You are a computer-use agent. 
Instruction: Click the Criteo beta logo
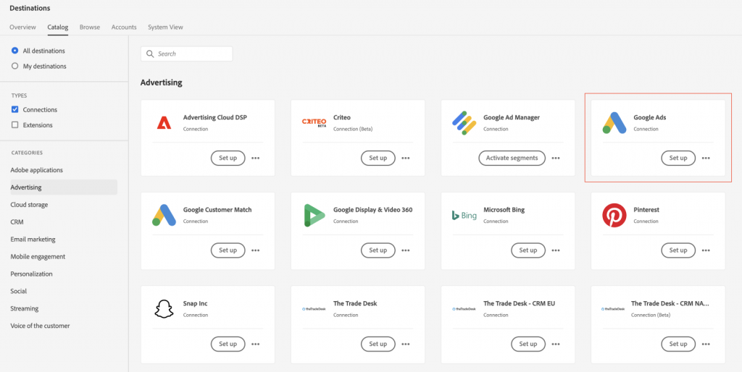click(314, 123)
